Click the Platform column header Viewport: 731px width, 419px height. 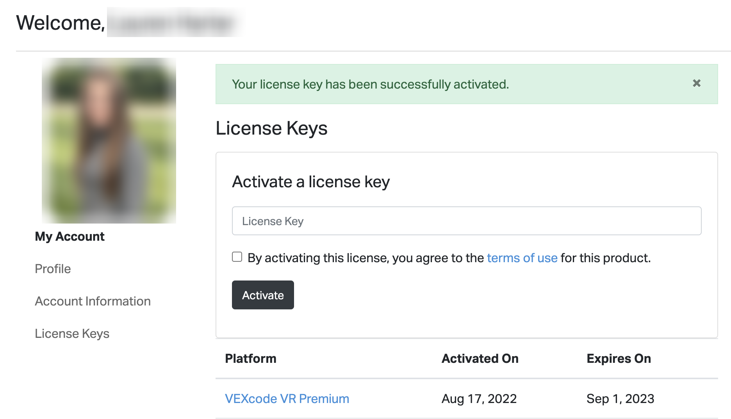click(250, 359)
